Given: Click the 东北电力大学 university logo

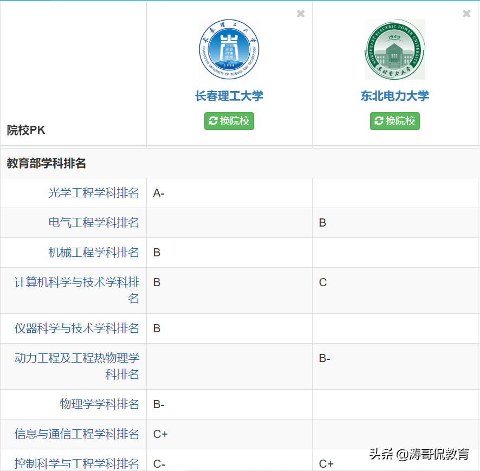Looking at the screenshot, I should (394, 49).
